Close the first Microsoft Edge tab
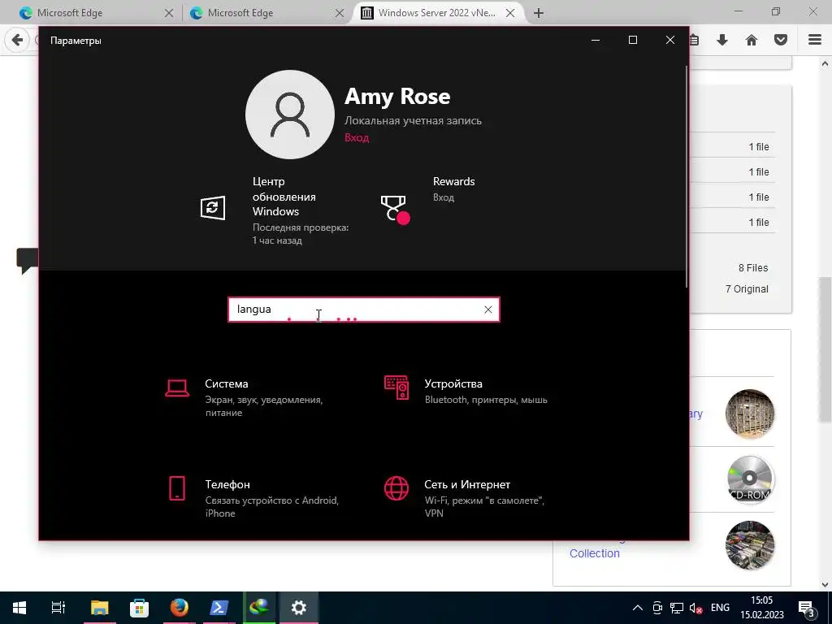 tap(169, 13)
